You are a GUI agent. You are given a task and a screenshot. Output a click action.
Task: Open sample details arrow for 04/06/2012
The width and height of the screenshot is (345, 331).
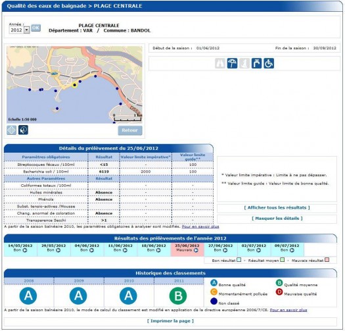tap(91, 250)
